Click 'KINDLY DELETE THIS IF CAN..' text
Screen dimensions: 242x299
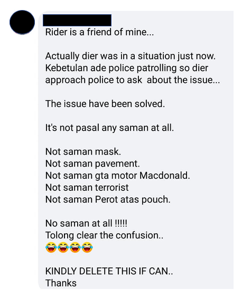point(109,271)
